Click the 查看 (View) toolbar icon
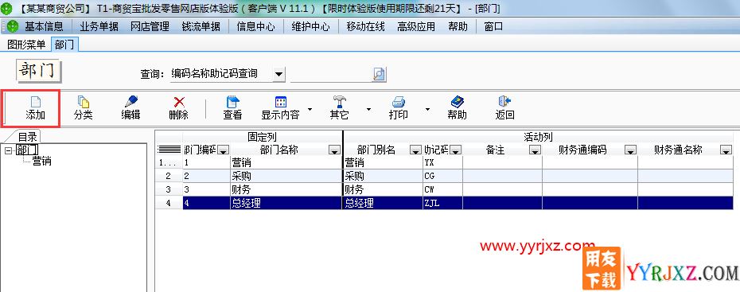 [x=232, y=101]
